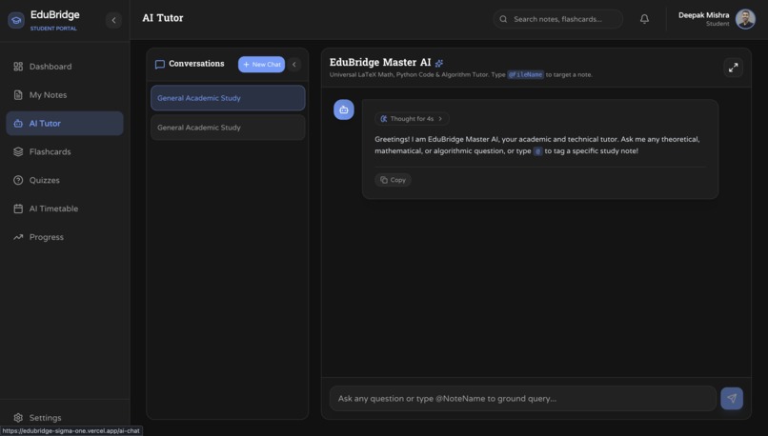This screenshot has height=436, width=768.
Task: Click the AI Tutor page title
Action: [163, 18]
